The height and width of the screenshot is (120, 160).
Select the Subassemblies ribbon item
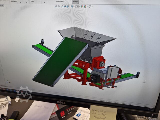(59, 1)
